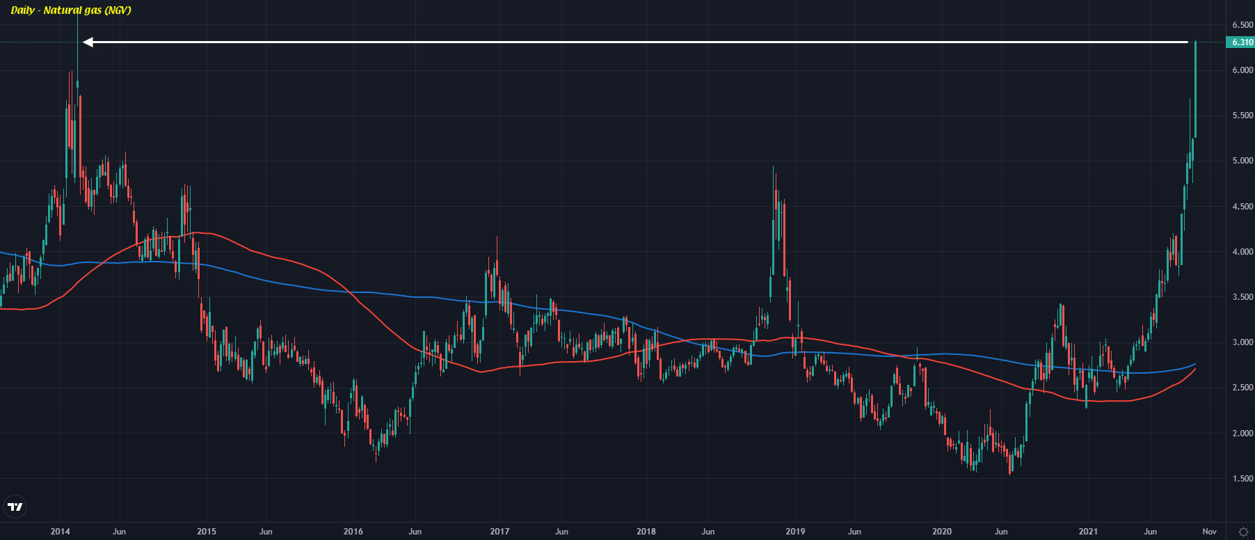Click the 2.500 price scale label

click(1242, 388)
